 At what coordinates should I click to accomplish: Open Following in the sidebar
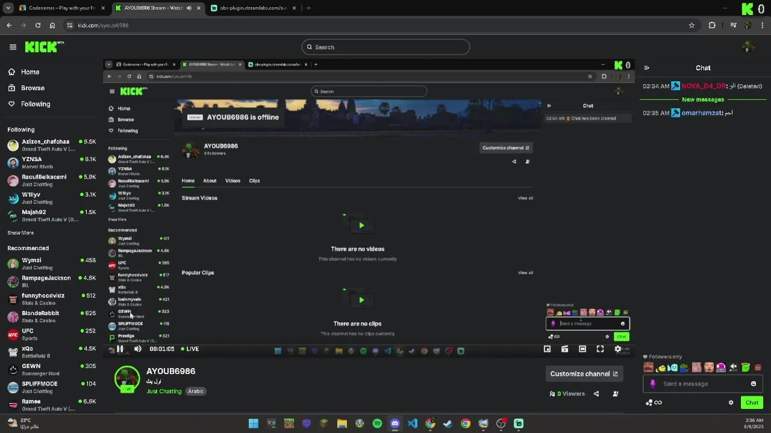[x=36, y=104]
